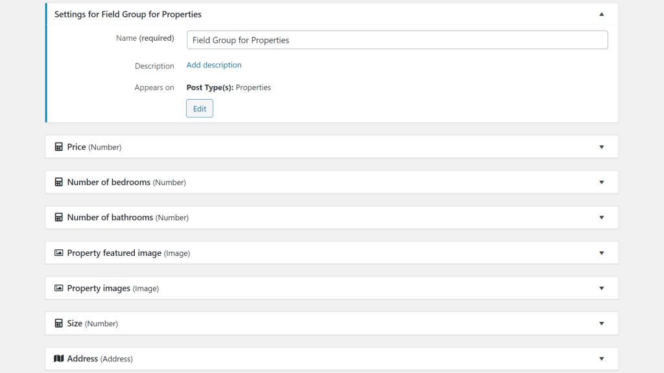Click the Add description link
Viewport: 664px width, 373px height.
coord(214,65)
